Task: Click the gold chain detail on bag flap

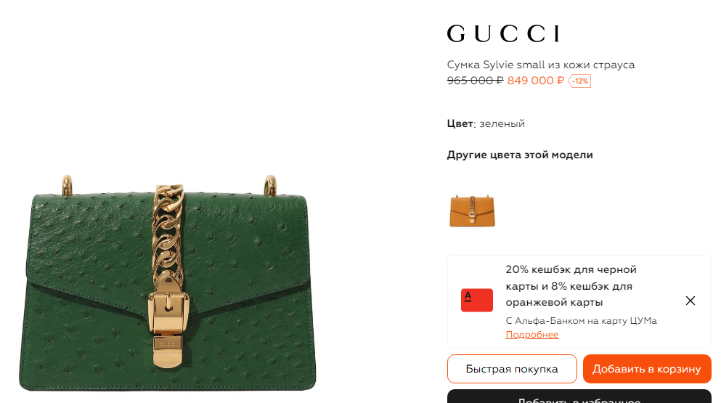Action: point(168,232)
